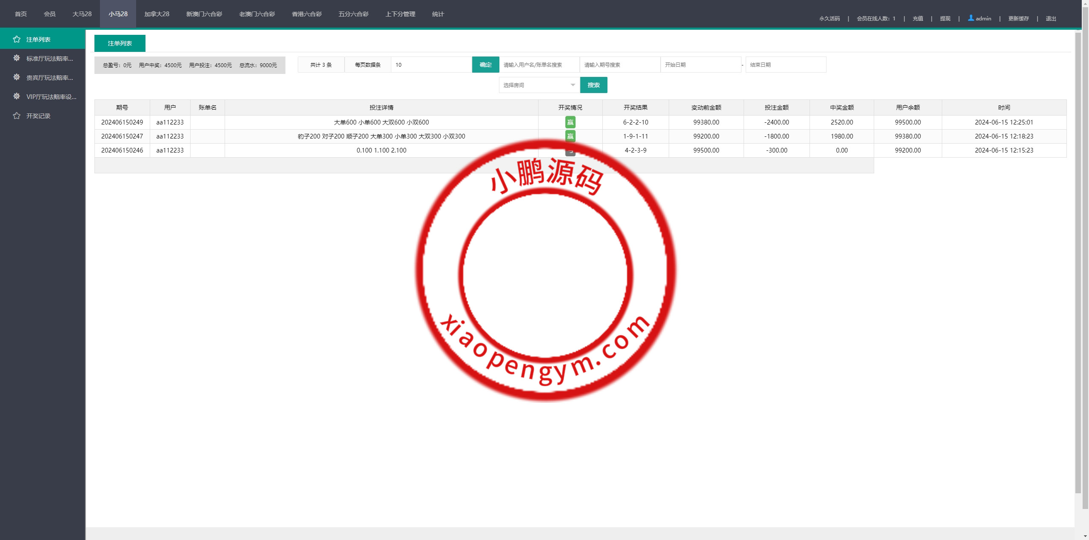The height and width of the screenshot is (540, 1089).
Task: Open the 结束日期 date picker field
Action: (785, 65)
